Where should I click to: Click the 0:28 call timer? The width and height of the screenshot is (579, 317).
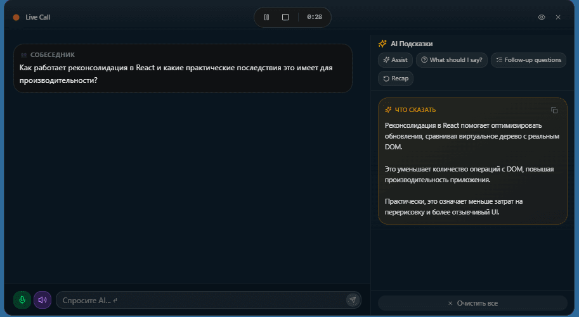[315, 17]
